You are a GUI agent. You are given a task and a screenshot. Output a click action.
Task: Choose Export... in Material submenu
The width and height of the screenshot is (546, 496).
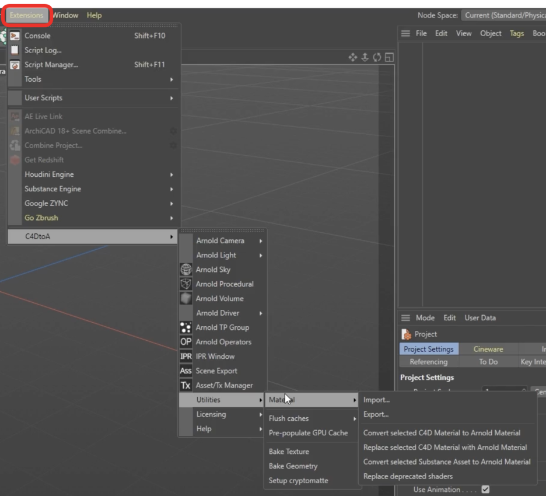pos(448,414)
